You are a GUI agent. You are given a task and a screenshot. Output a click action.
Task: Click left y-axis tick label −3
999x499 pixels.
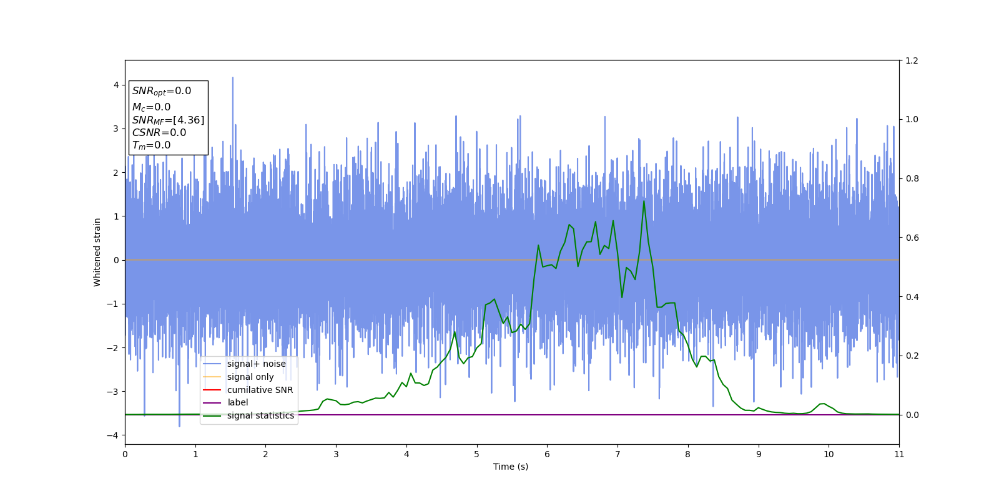point(114,392)
